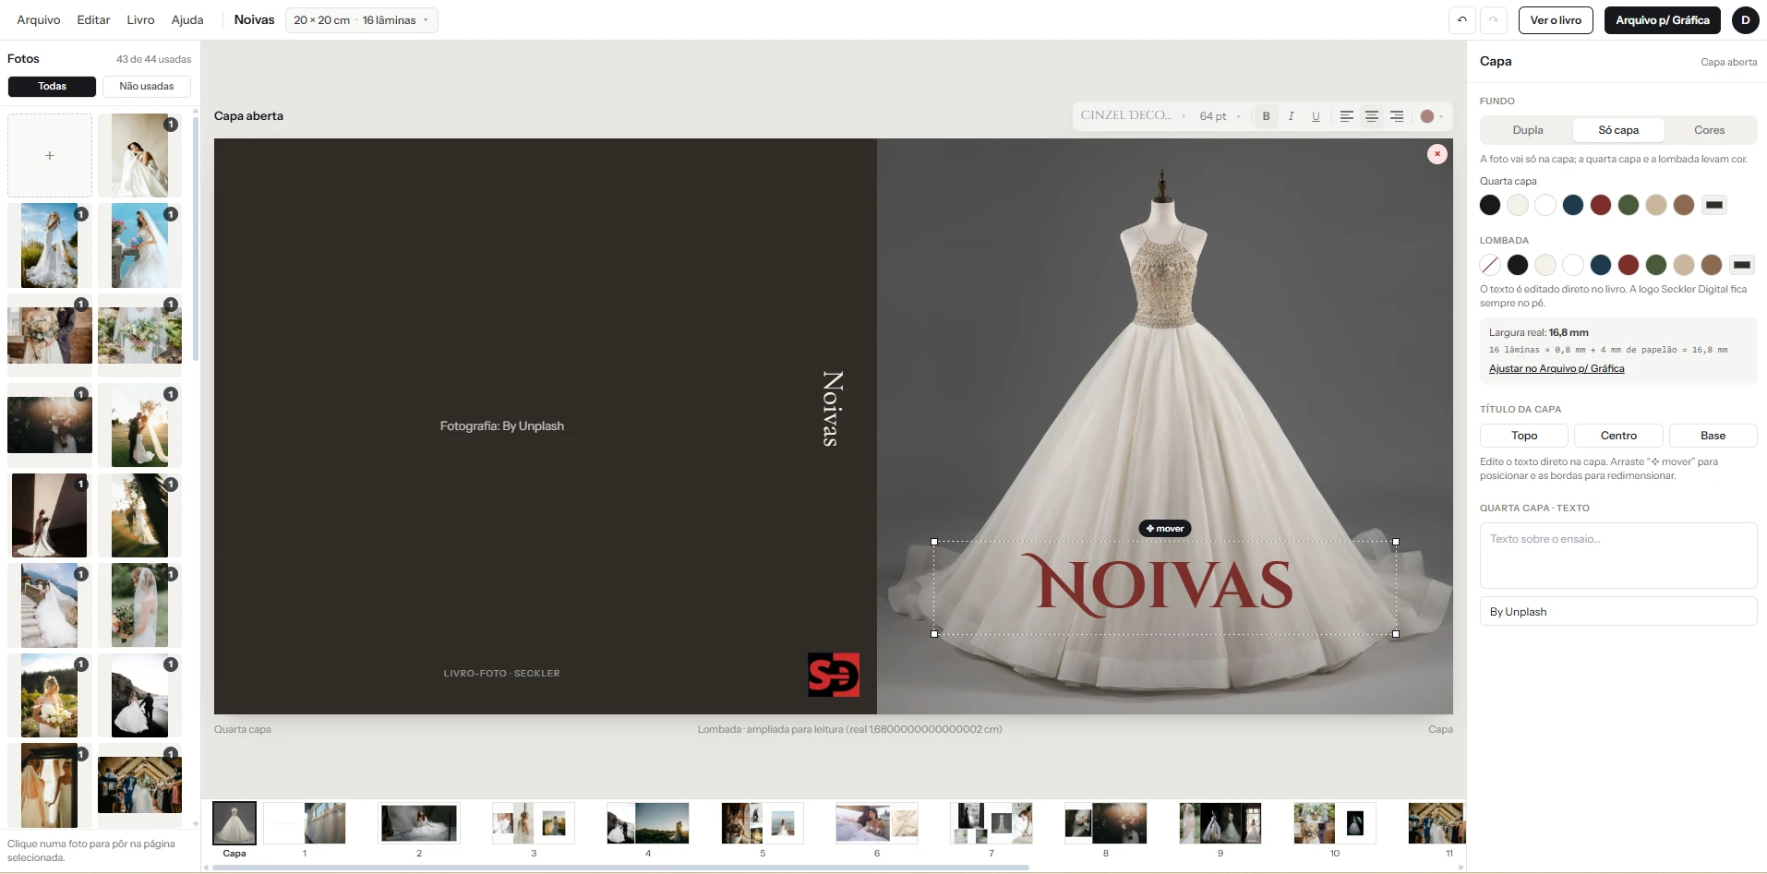The width and height of the screenshot is (1767, 874).
Task: Choose Dupla background mode
Action: (1527, 130)
